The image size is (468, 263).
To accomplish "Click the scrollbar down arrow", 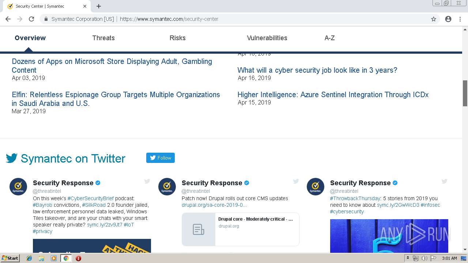I will pyautogui.click(x=465, y=249).
